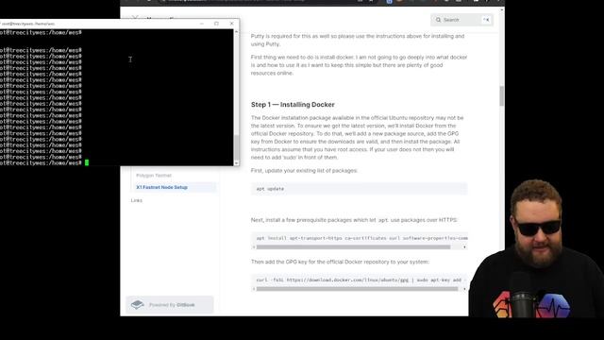This screenshot has height=340, width=604.
Task: Click the PuTTY terminal scrollbar thumb
Action: pyautogui.click(x=237, y=147)
